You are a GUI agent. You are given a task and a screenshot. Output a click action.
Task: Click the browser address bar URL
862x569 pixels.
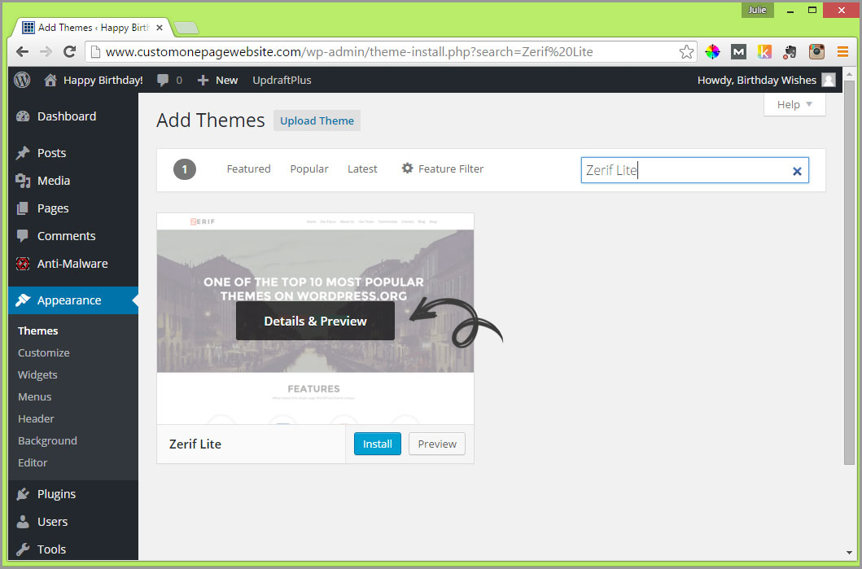point(349,51)
